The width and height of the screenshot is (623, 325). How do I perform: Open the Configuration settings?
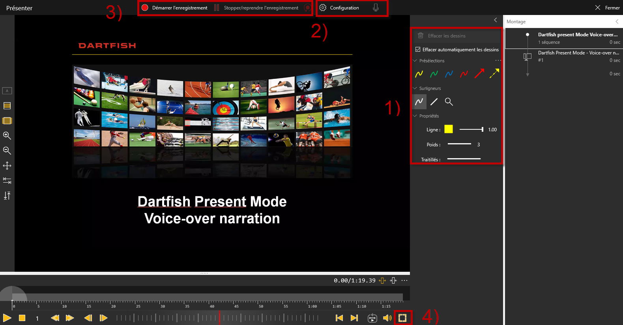pos(339,7)
